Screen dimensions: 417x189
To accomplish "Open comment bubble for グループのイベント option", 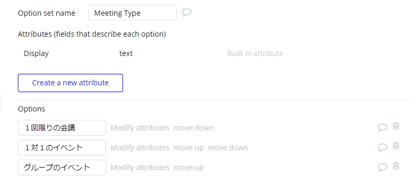I will click(x=382, y=168).
